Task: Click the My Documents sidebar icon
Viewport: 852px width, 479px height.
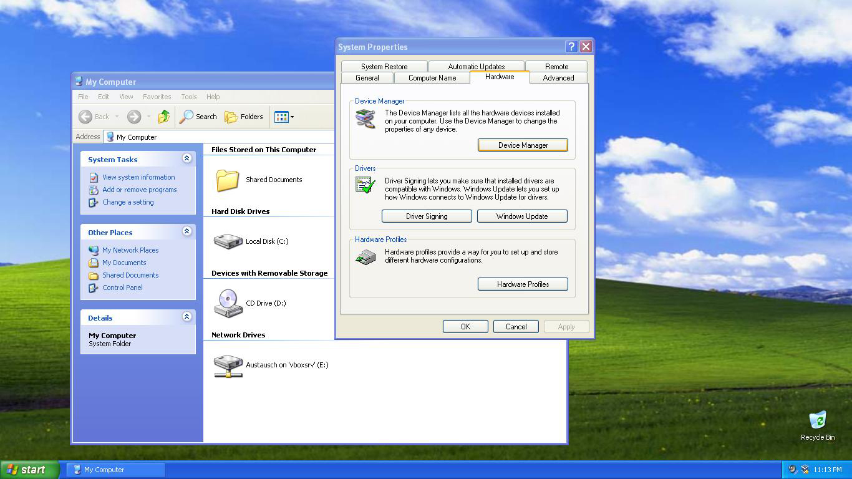Action: tap(94, 263)
